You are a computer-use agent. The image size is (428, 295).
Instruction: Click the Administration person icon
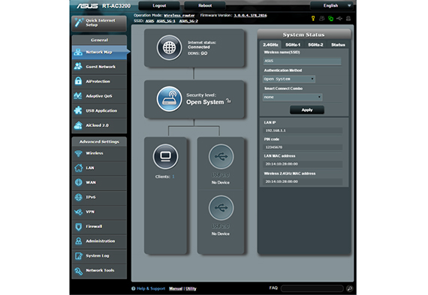coord(79,241)
